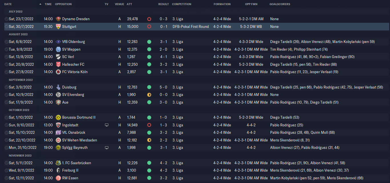Open Borussia Dortmund II badge icon

[x=58, y=117]
